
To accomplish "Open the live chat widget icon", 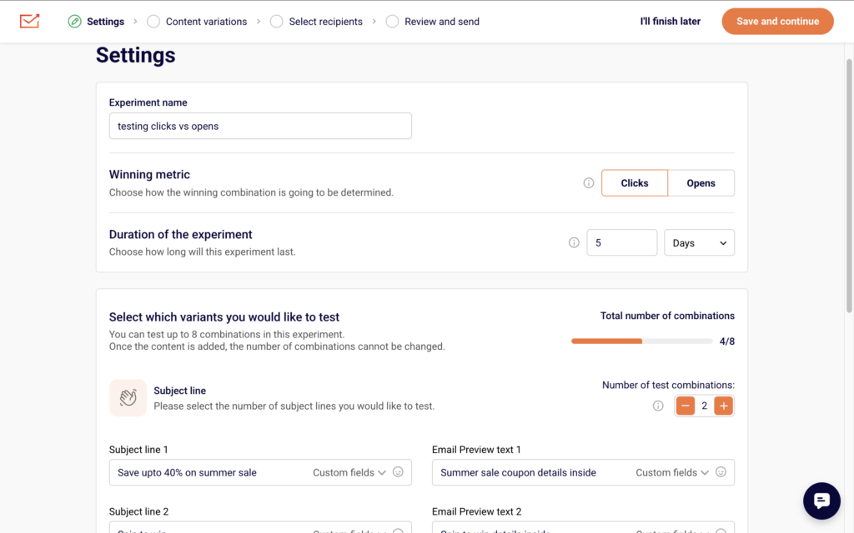I will tap(821, 501).
